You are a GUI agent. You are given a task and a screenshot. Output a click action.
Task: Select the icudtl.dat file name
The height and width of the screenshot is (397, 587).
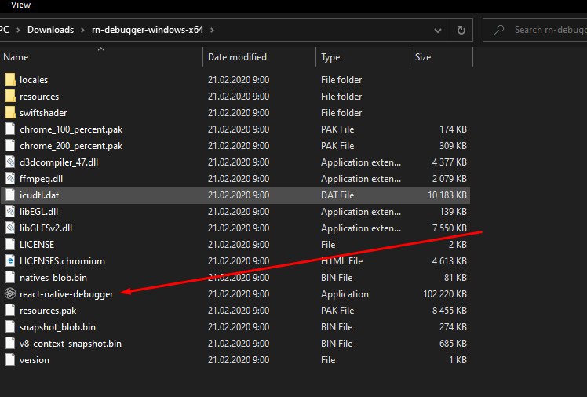click(39, 195)
